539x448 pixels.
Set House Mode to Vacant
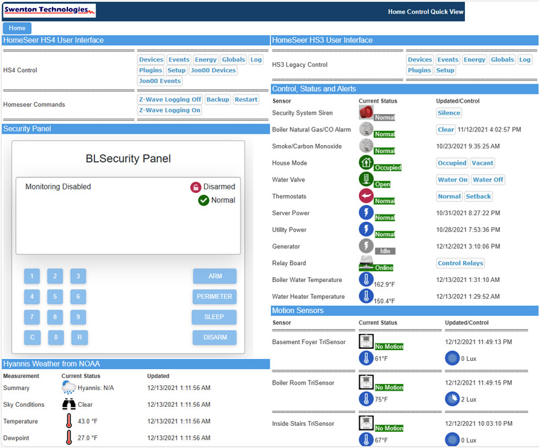tap(482, 163)
